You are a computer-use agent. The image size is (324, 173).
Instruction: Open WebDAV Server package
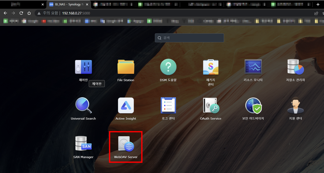126,144
